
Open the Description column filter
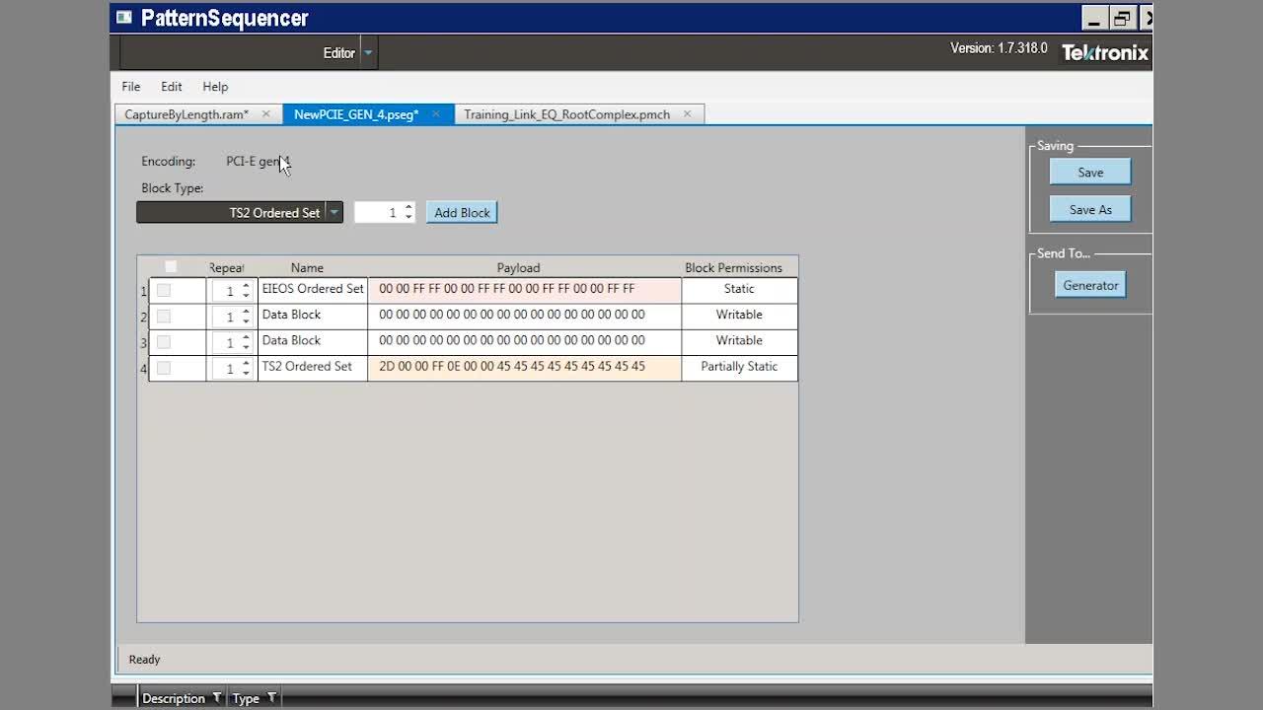[x=216, y=697]
